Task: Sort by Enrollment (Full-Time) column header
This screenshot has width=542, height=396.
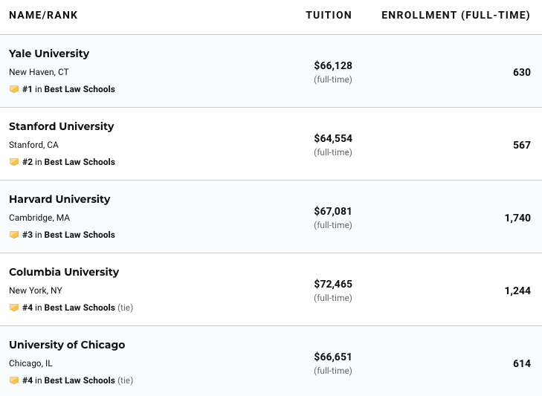Action: [456, 16]
